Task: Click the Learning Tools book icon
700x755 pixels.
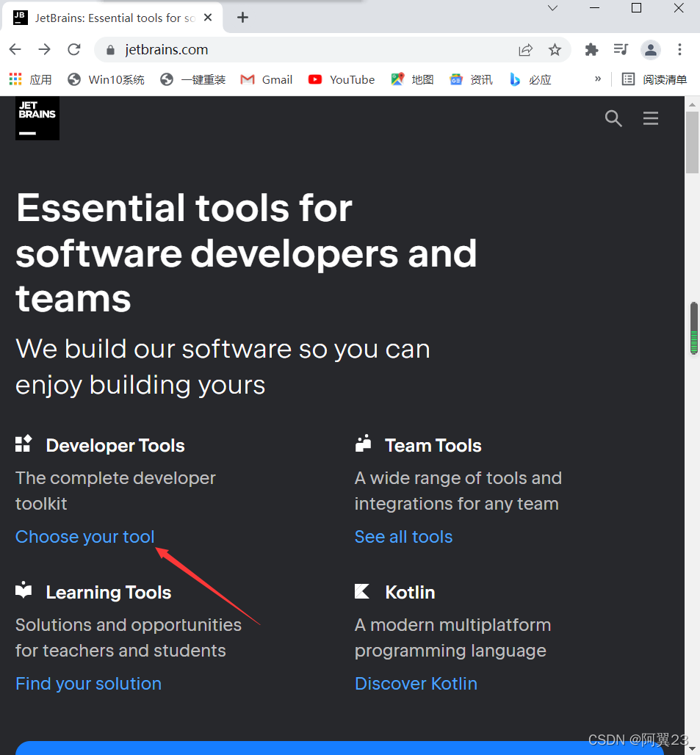Action: (24, 590)
